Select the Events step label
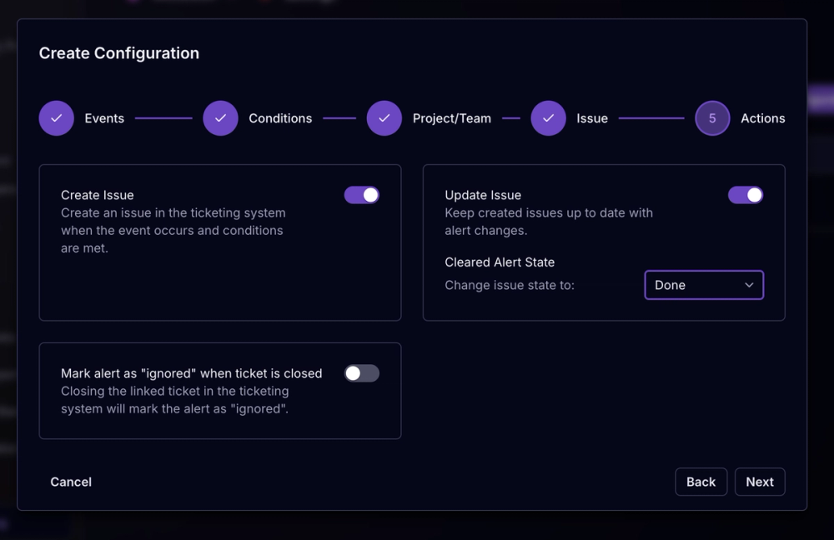 point(104,118)
